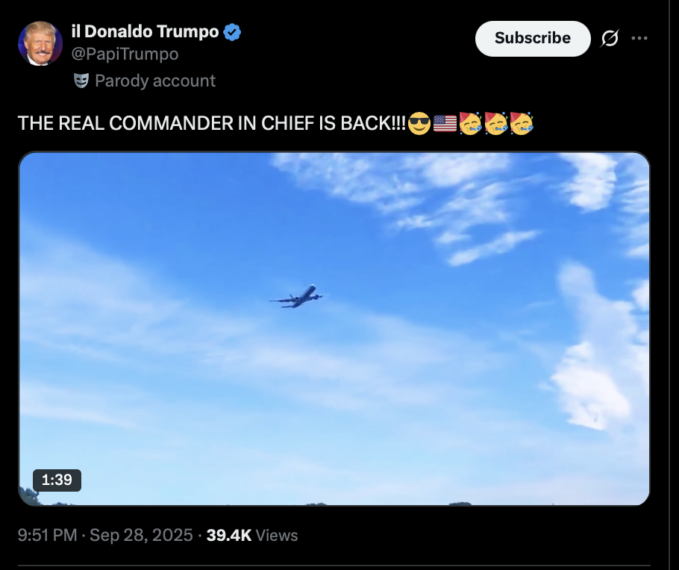Open the il Donaldo Trumpo display name

145,31
